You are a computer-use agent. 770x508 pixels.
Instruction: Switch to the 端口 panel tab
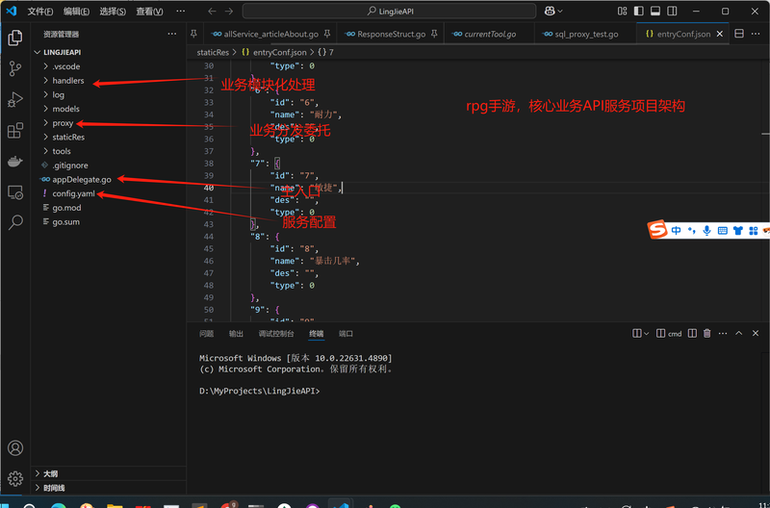click(x=346, y=333)
